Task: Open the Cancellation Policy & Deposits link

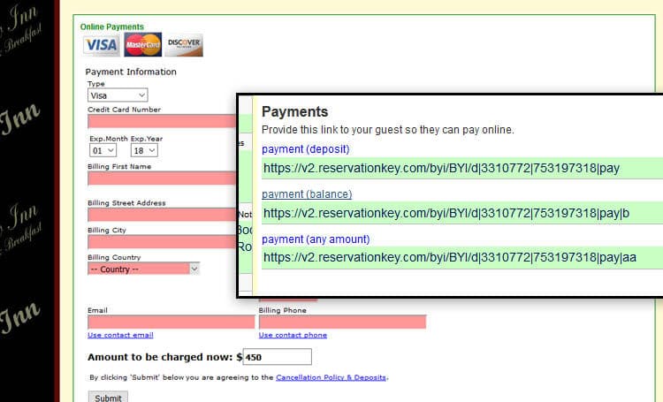Action: pyautogui.click(x=331, y=377)
